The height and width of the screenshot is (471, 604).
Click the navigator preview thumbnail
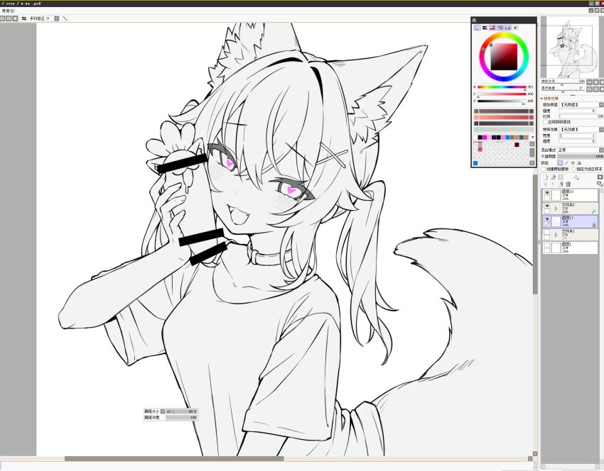pyautogui.click(x=570, y=47)
